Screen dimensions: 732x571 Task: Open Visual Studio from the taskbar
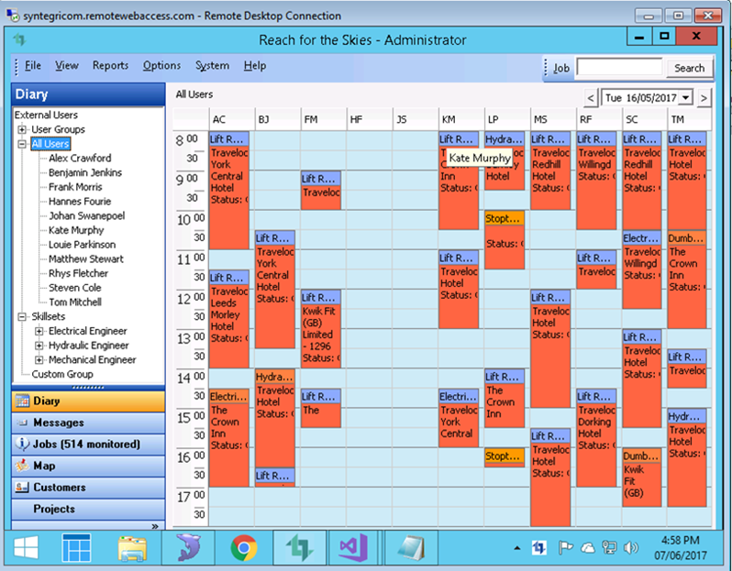coord(354,548)
